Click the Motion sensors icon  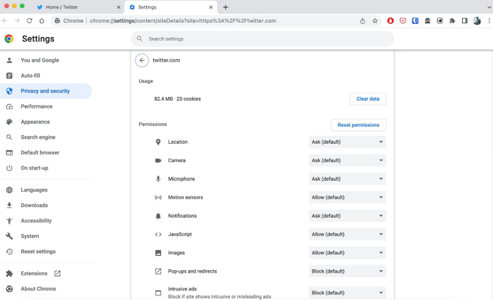158,197
